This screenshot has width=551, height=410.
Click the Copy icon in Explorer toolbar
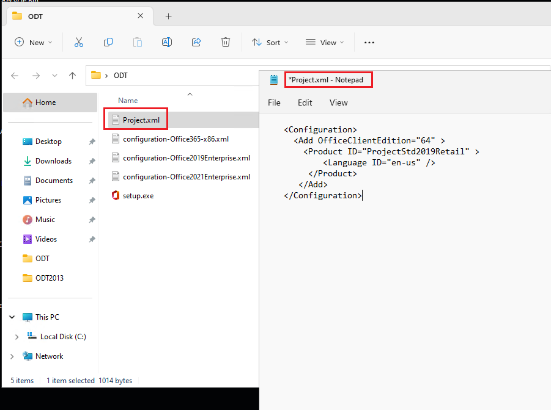[x=108, y=43]
